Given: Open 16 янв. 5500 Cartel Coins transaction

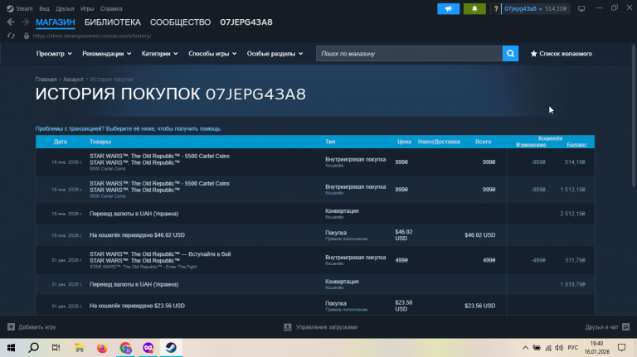Looking at the screenshot, I should point(315,162).
